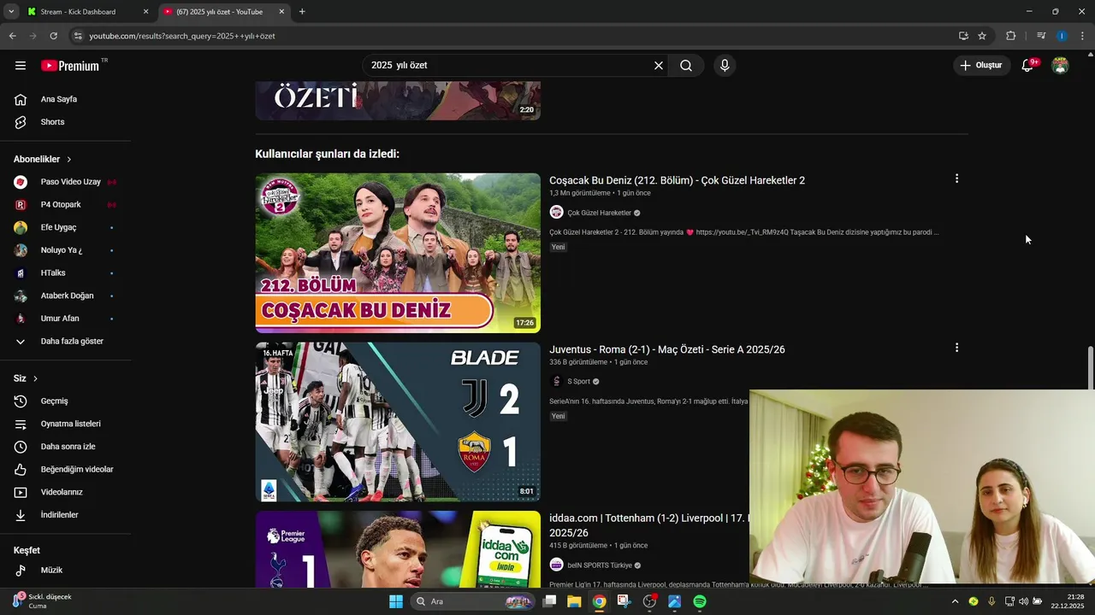Open File Explorer from the taskbar

pos(574,601)
